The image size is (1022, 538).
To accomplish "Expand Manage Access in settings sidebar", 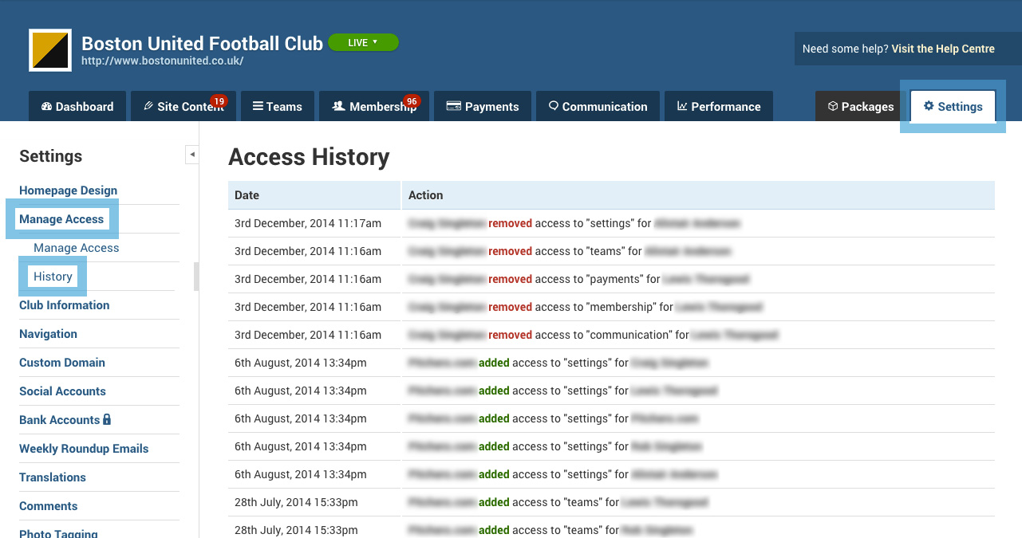I will tap(61, 219).
